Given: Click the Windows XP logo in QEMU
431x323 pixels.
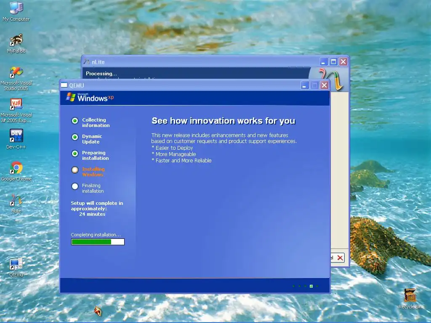Looking at the screenshot, I should coord(90,97).
